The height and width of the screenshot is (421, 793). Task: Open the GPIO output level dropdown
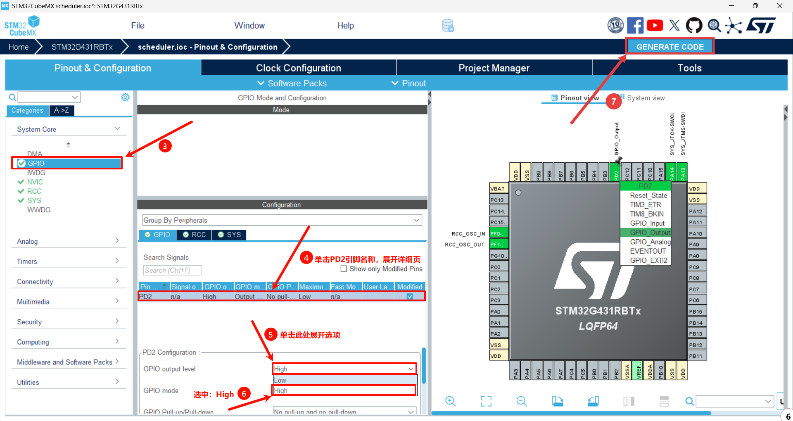344,369
